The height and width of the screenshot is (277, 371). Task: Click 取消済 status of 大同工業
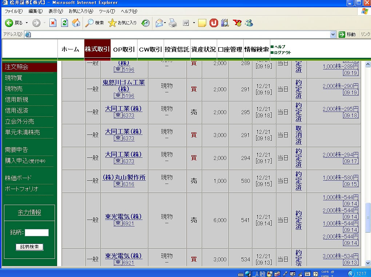[299, 135]
